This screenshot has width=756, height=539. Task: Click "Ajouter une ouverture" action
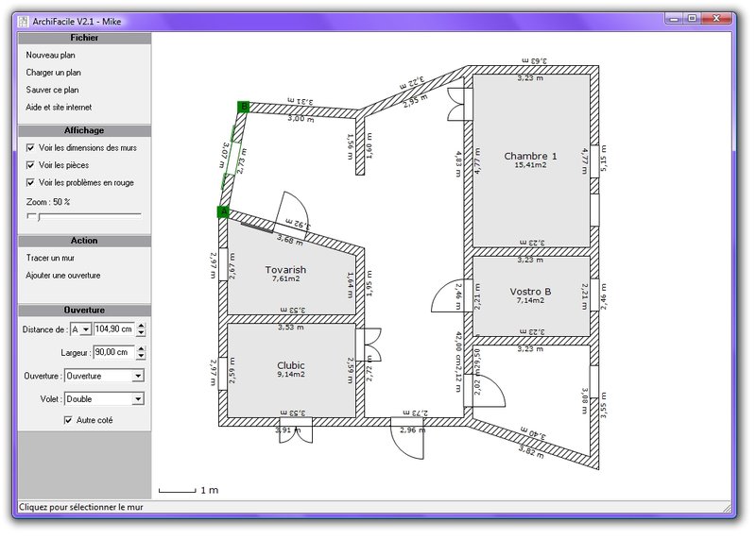(x=63, y=276)
